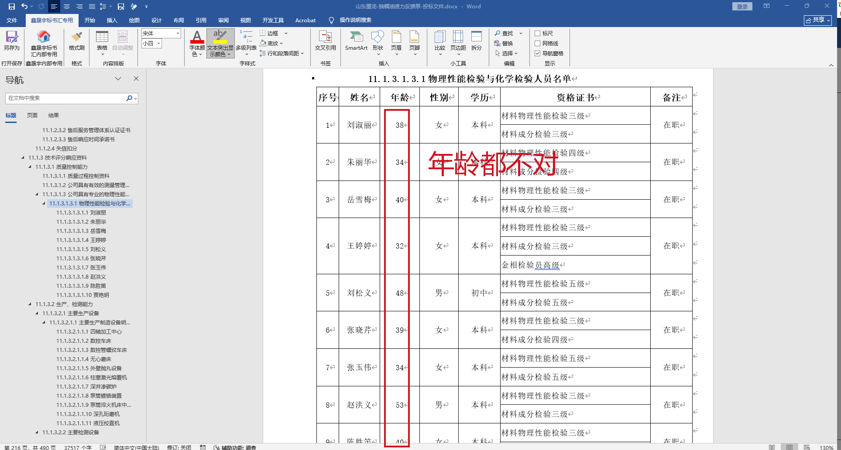Open the 多级列表 multilevel list tool
This screenshot has height=450, width=841.
246,43
